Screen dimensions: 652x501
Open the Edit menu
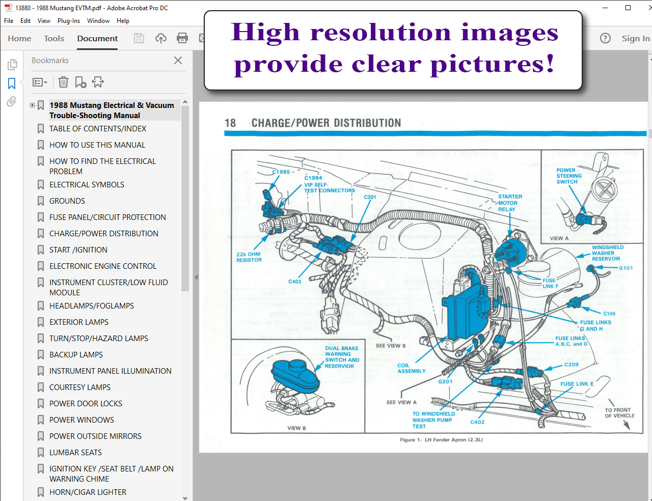[25, 21]
